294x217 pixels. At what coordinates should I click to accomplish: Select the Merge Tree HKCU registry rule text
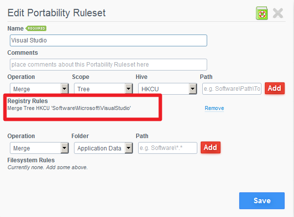(69, 108)
